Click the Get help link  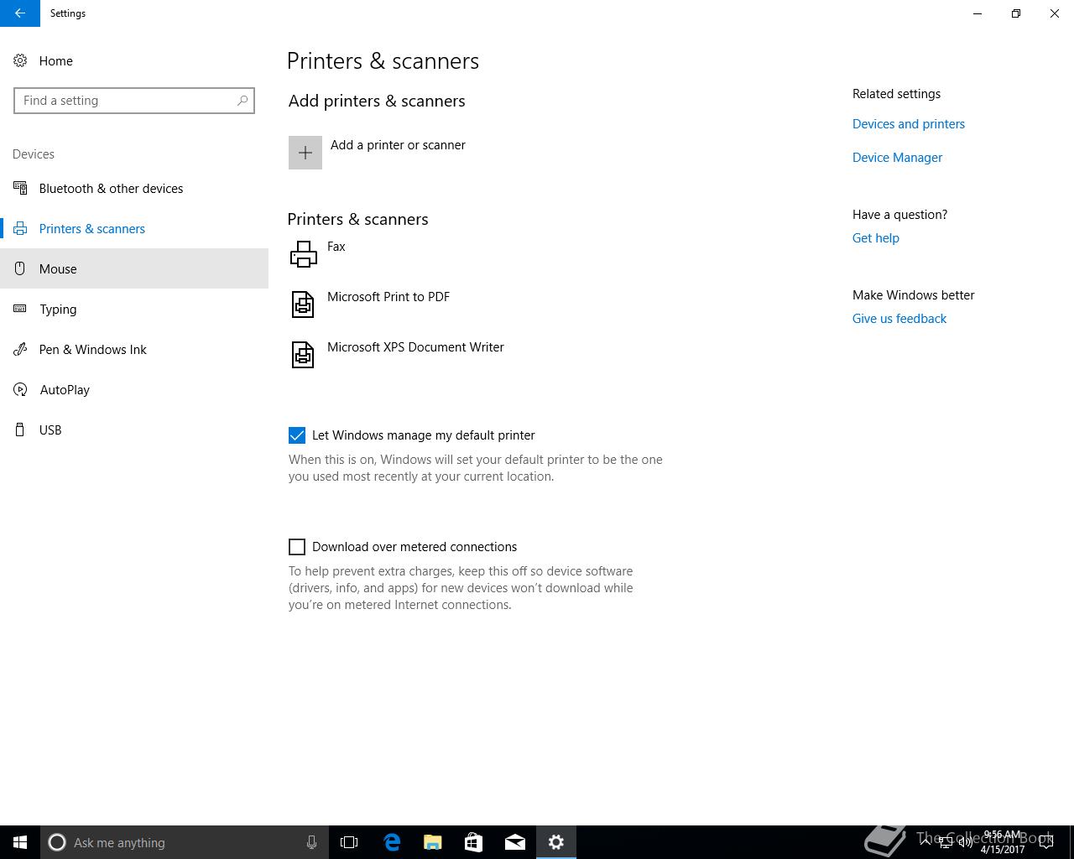tap(876, 238)
